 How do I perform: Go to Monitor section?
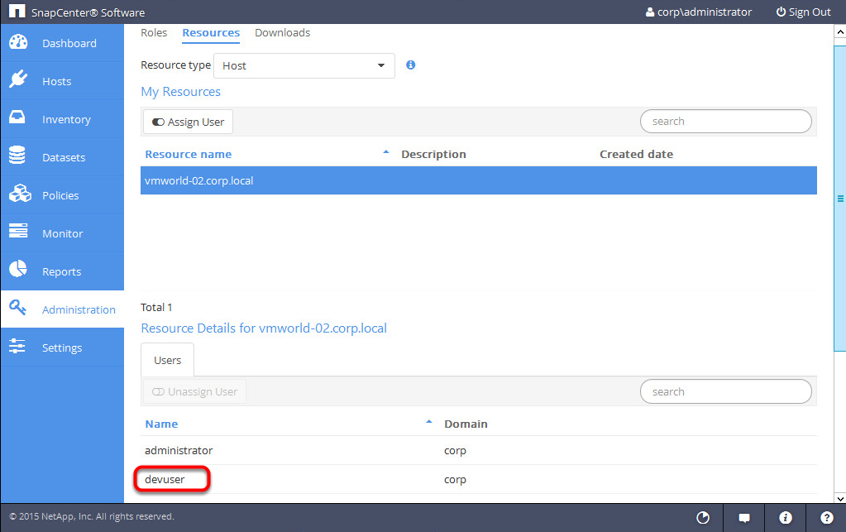click(63, 233)
